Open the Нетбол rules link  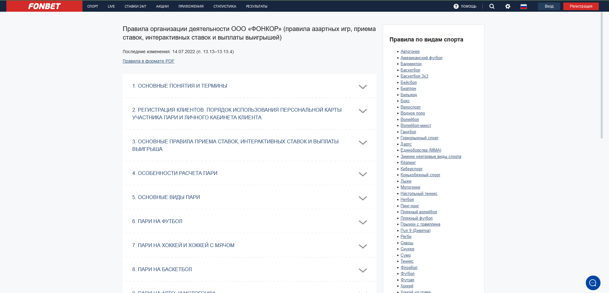coord(407,200)
